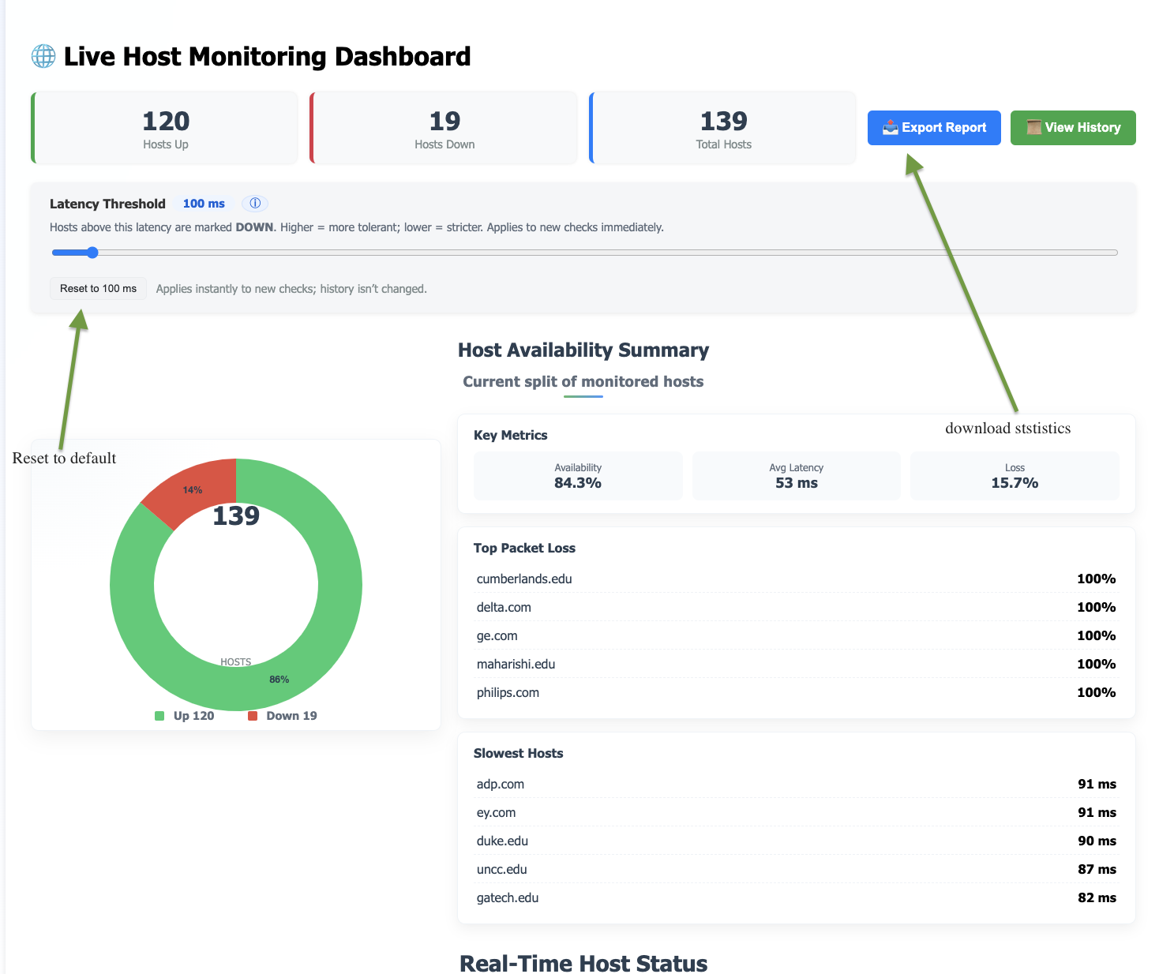Viewport: 1159px width, 974px height.
Task: Click the Latency Threshold label
Action: click(x=107, y=204)
